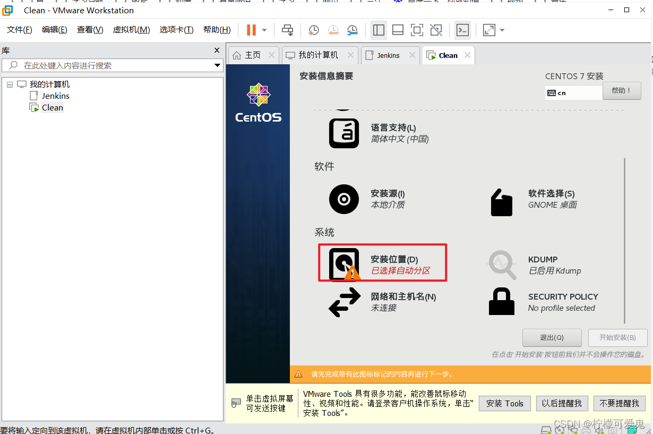Click the cn keyboard layout indicator
653x434 pixels.
click(574, 93)
